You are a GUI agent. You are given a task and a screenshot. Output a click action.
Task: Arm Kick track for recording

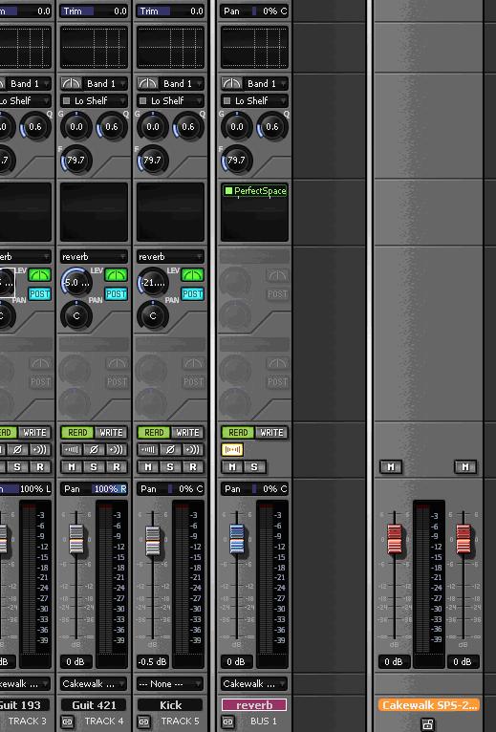192,467
